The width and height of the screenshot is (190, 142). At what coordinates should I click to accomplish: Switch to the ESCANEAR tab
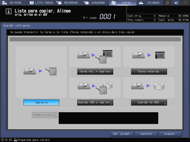point(150,3)
